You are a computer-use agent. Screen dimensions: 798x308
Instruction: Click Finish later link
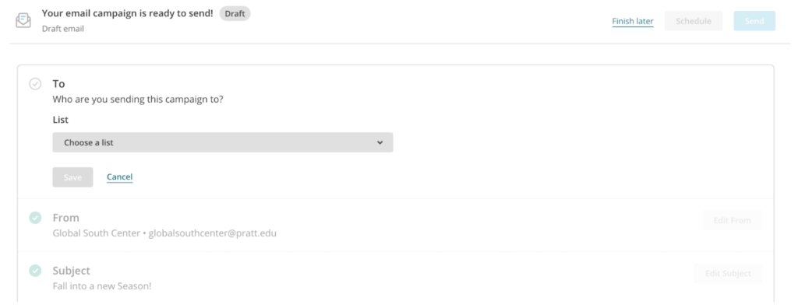tap(633, 21)
